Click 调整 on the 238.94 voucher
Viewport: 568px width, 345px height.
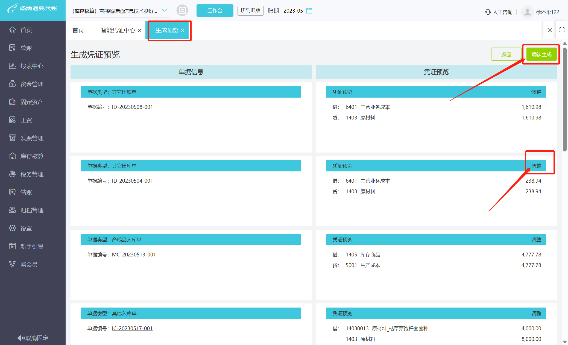pos(536,166)
